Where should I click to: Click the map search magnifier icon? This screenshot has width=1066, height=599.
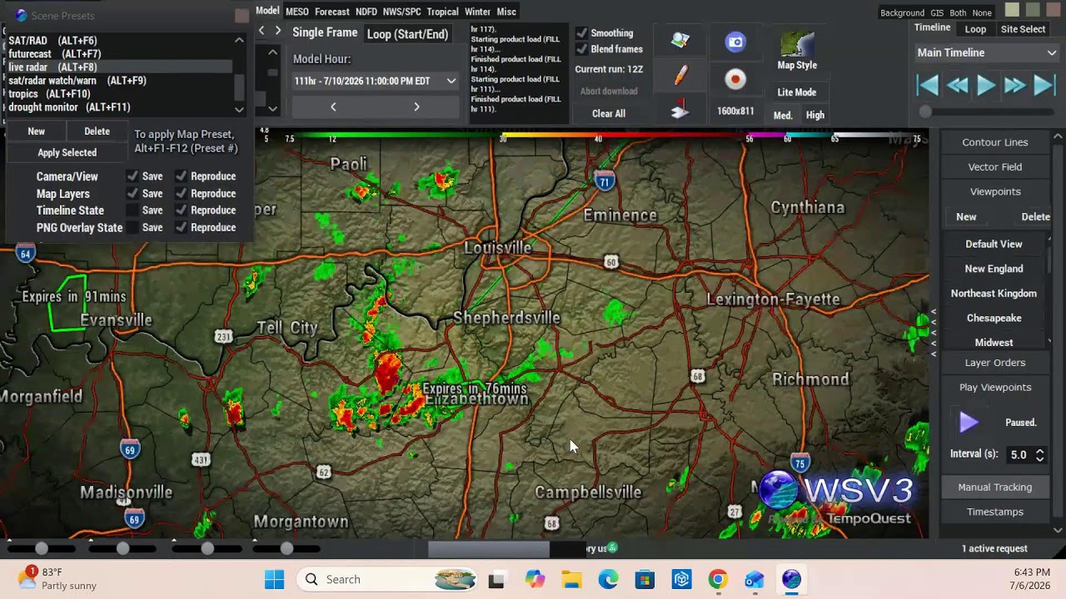pos(680,40)
